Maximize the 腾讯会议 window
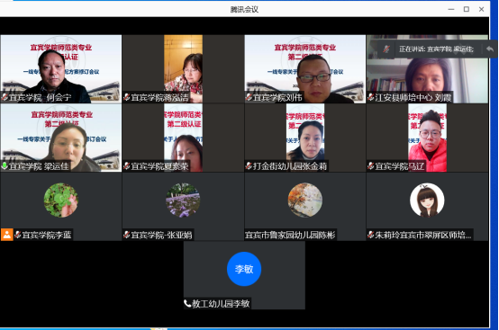The width and height of the screenshot is (499, 330). pyautogui.click(x=467, y=9)
